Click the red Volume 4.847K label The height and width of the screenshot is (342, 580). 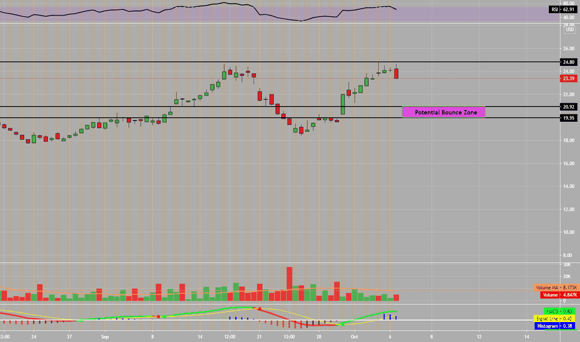(x=559, y=295)
